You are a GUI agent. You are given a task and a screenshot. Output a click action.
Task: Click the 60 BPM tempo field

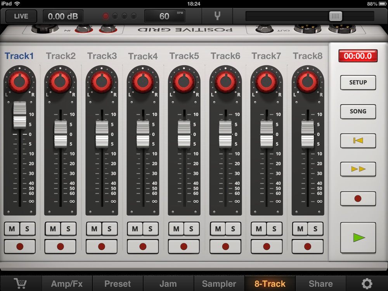165,16
